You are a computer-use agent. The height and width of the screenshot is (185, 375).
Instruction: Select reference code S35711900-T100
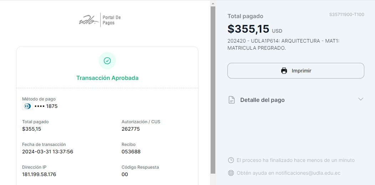(347, 15)
